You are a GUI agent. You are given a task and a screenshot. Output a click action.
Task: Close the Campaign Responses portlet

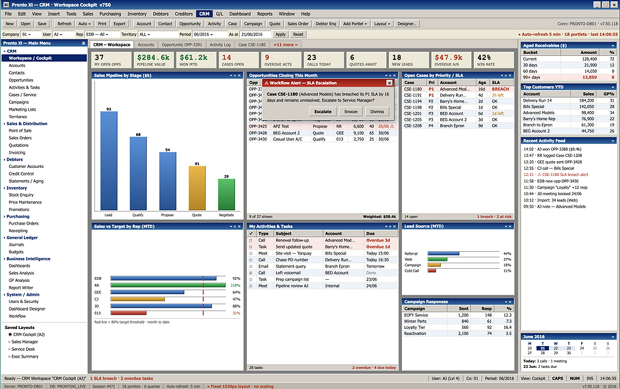coord(510,302)
